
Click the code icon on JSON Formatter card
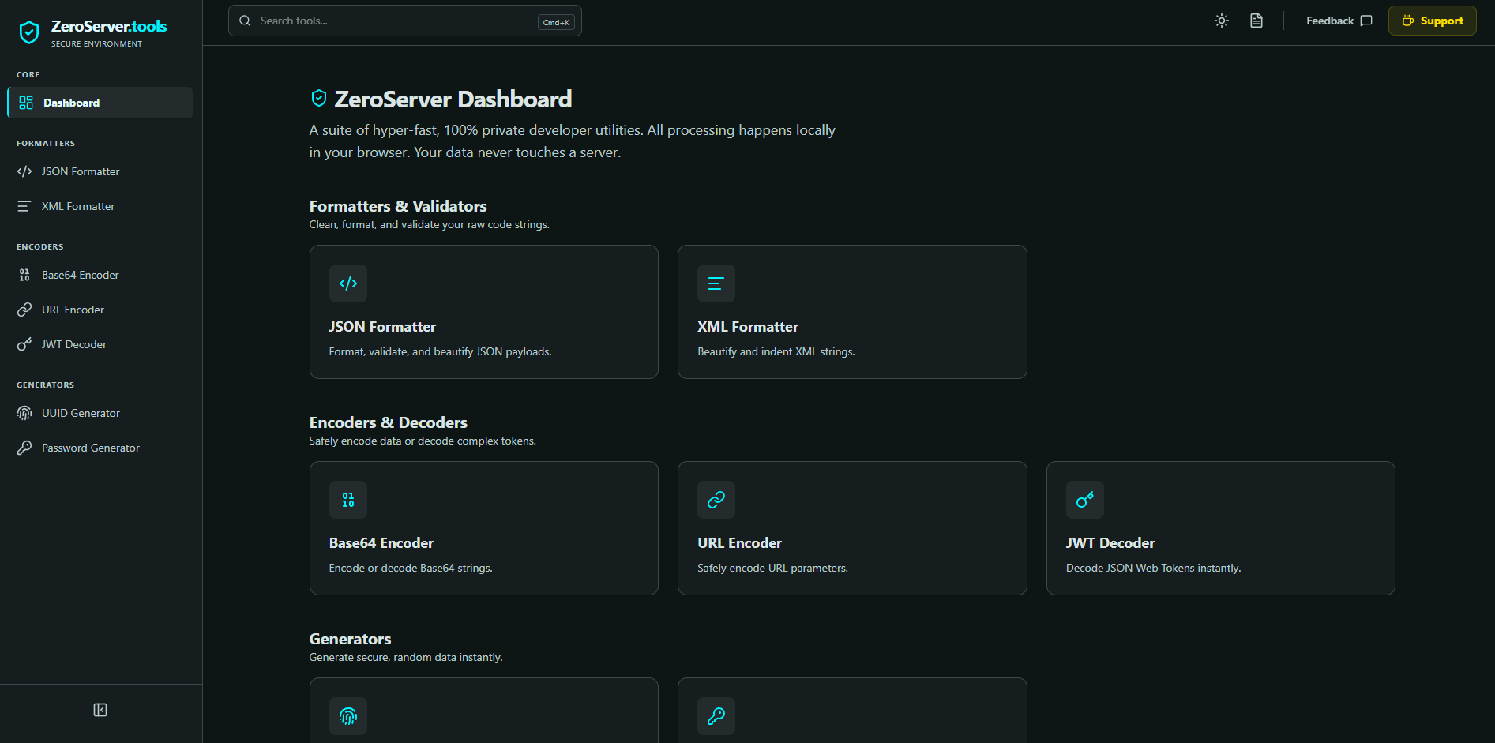(348, 283)
